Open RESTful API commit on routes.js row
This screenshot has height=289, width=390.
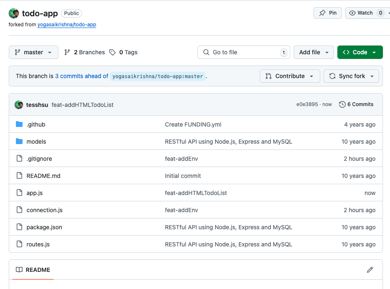tap(228, 244)
